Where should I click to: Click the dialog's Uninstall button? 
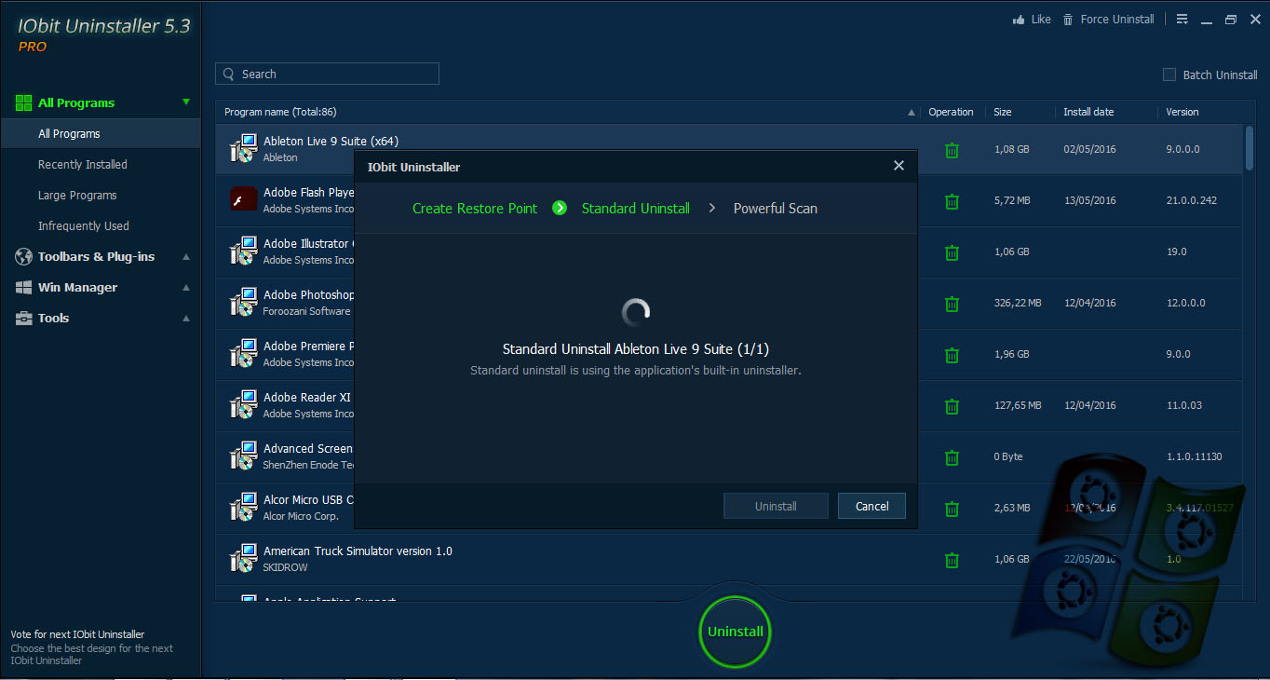point(776,506)
